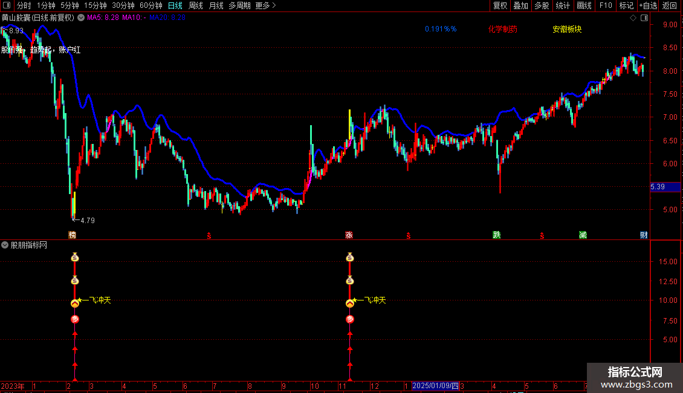Click the MA5: 8.28 legend
Viewport: 683px width, 393px height.
click(103, 18)
